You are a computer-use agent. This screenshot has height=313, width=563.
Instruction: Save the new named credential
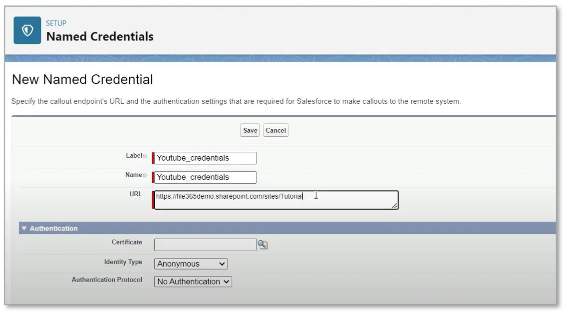(250, 130)
